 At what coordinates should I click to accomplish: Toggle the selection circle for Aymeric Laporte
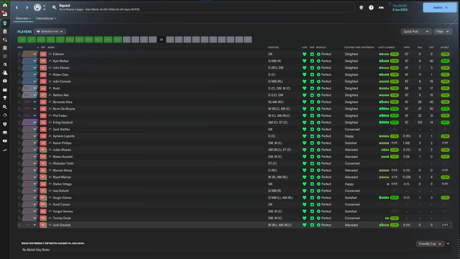click(19, 136)
